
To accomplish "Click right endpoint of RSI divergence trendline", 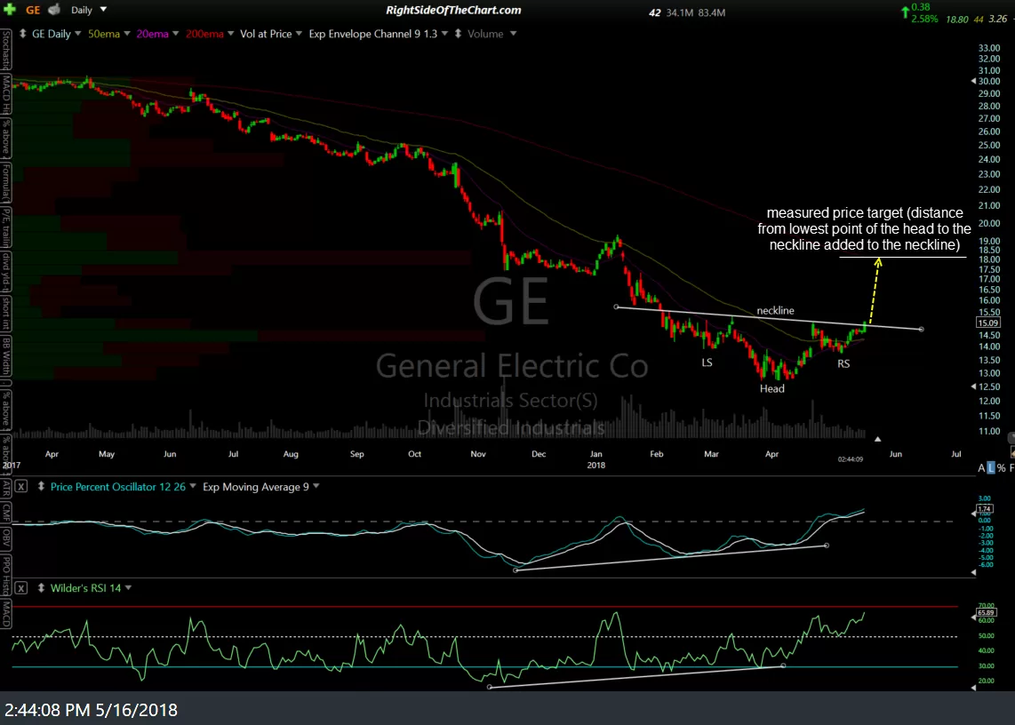I will 783,665.
